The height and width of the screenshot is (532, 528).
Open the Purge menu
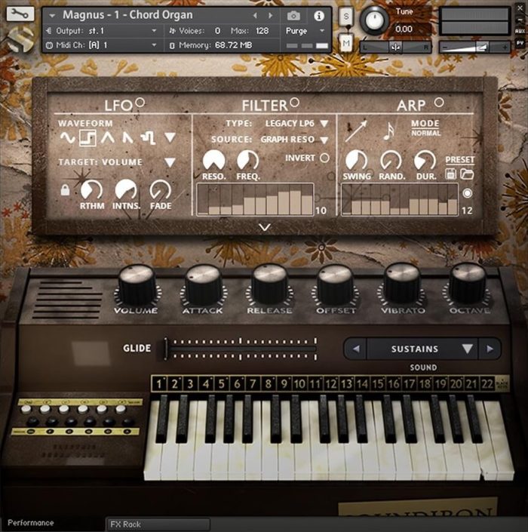(x=305, y=31)
